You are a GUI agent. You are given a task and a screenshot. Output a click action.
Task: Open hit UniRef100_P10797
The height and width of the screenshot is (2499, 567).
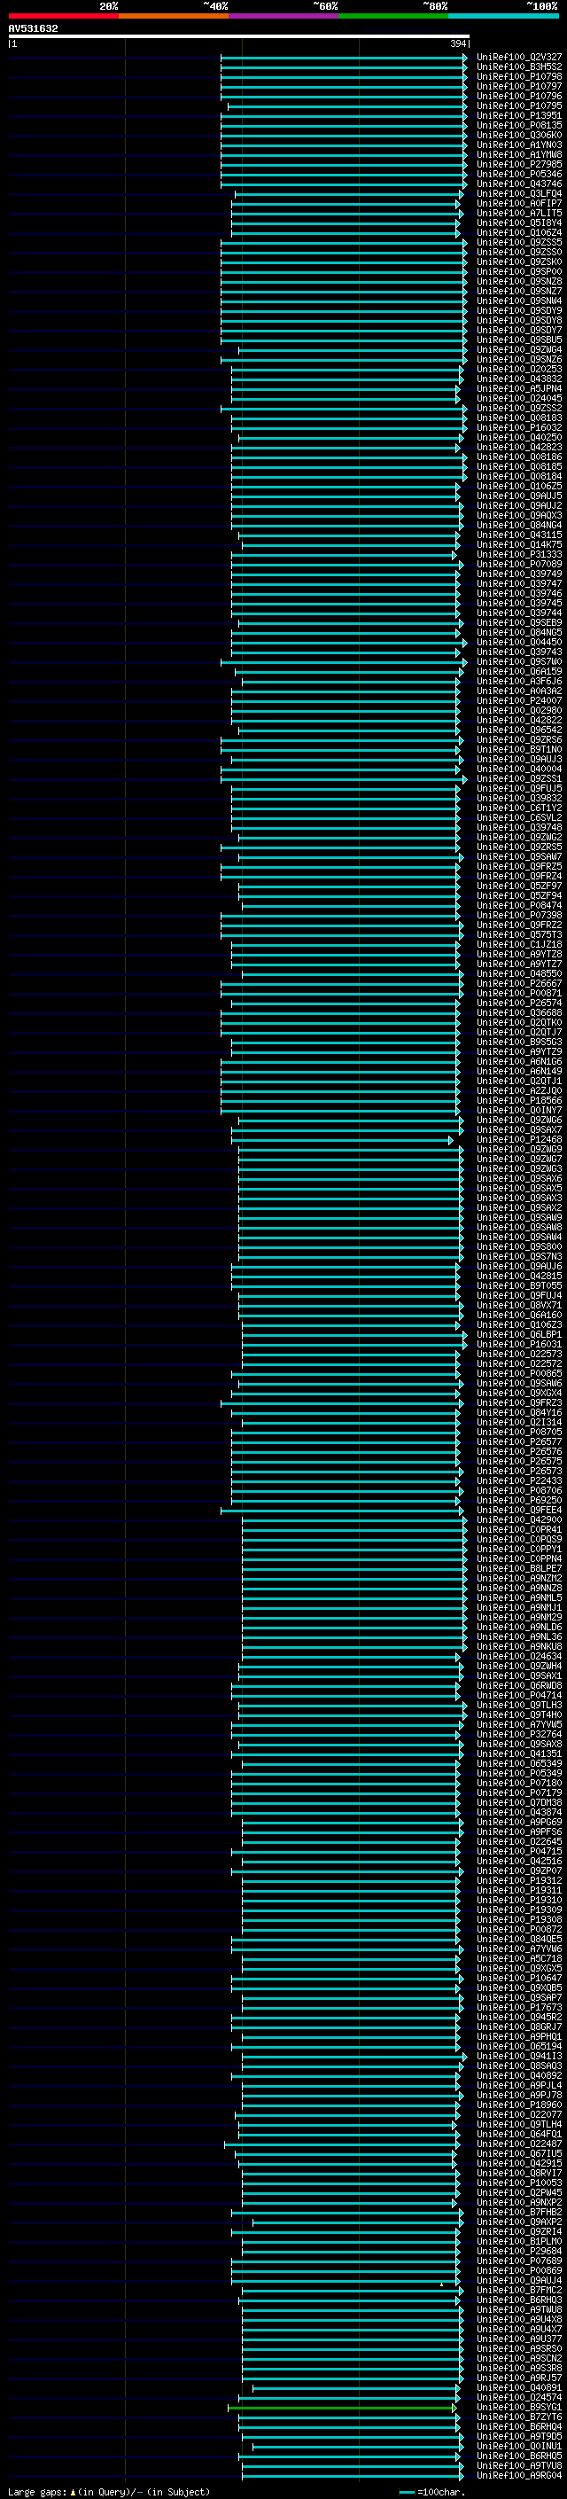click(519, 86)
